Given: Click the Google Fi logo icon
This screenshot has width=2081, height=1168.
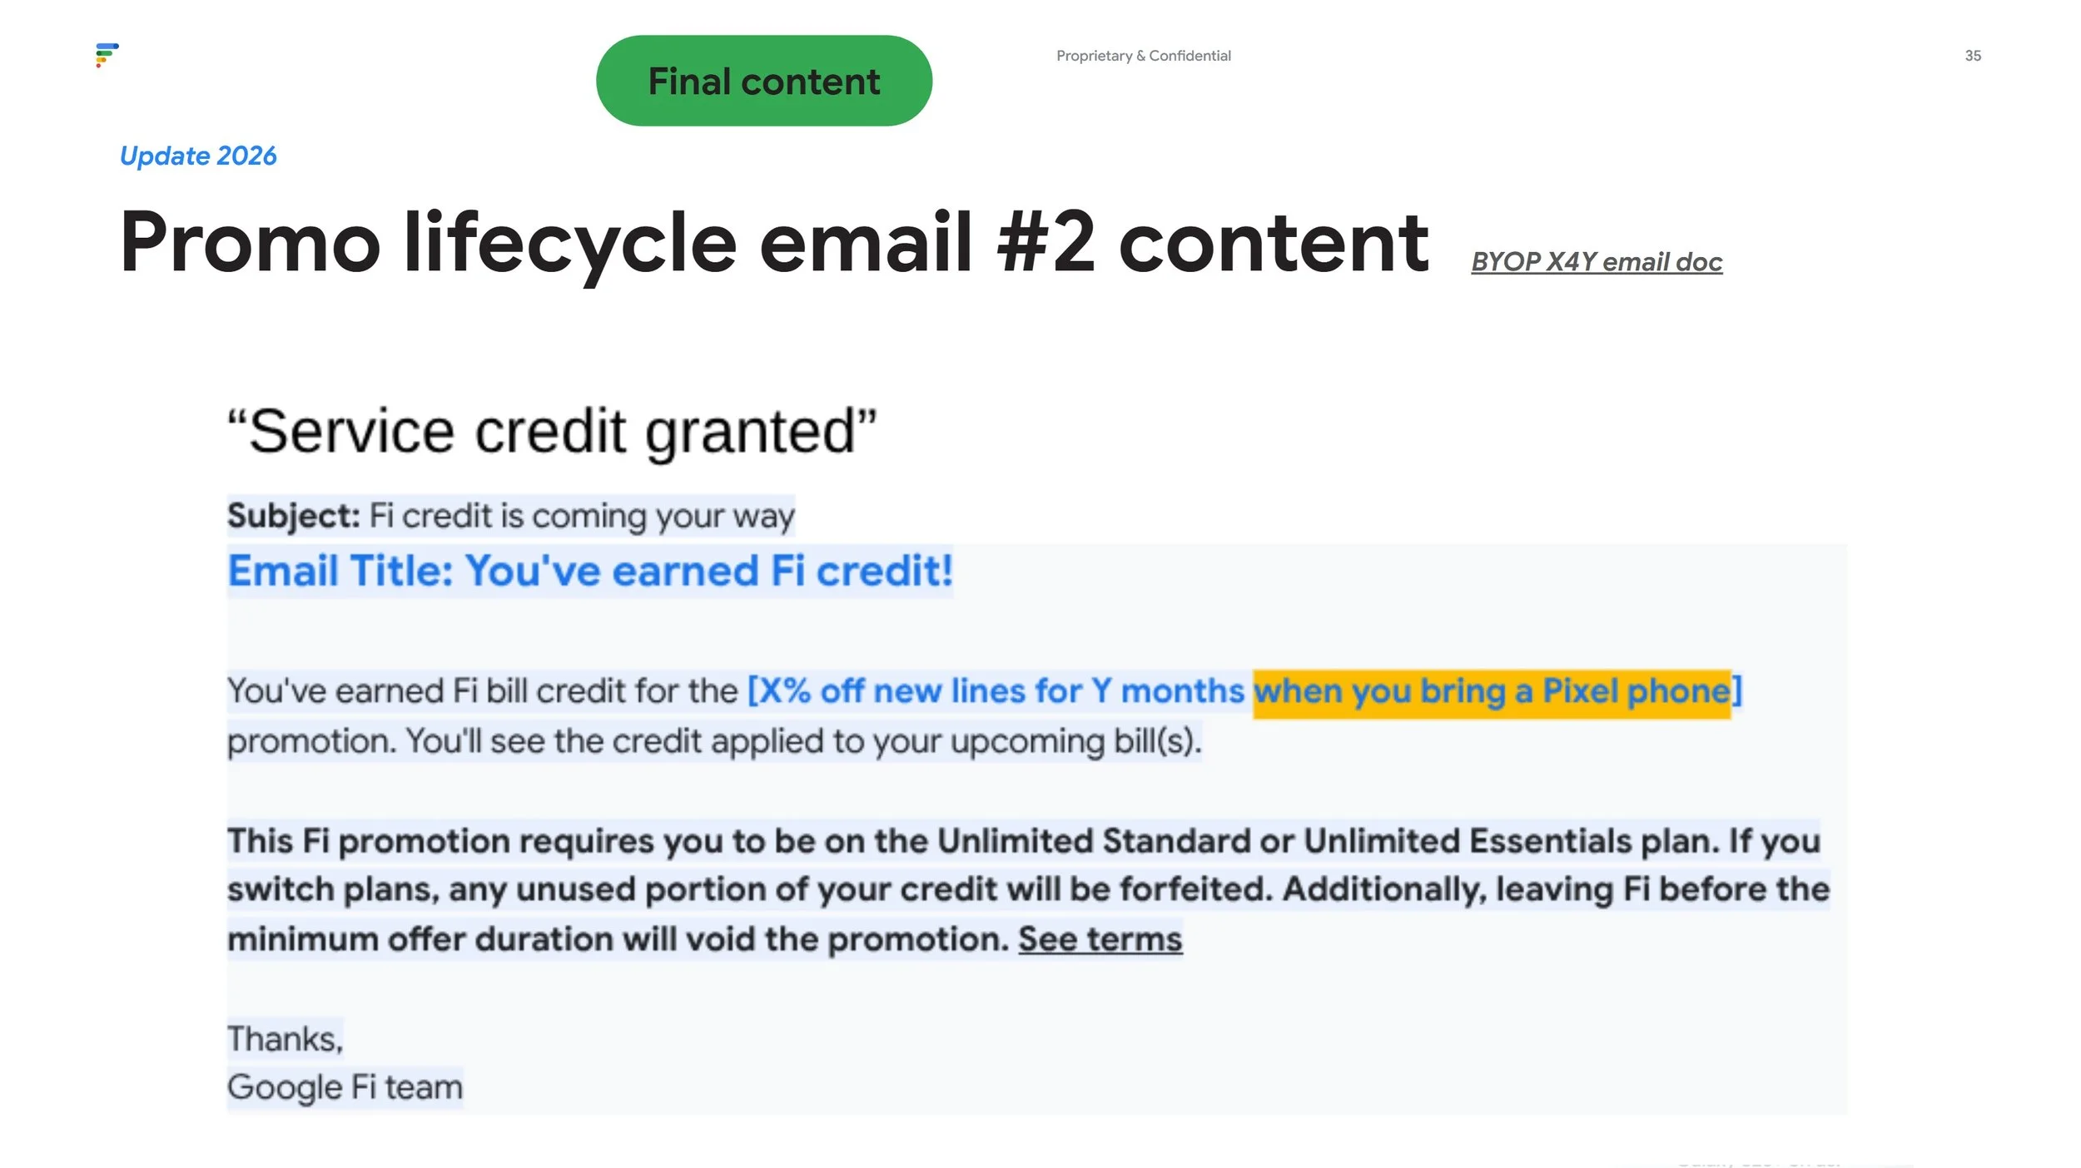Looking at the screenshot, I should coord(107,55).
